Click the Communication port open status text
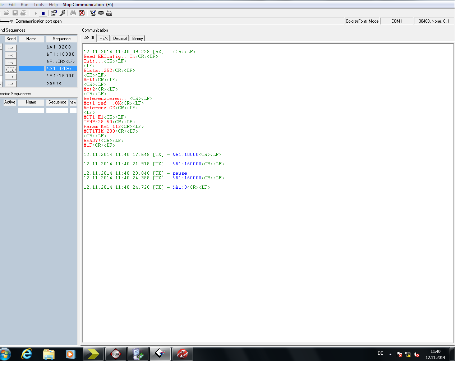 click(x=38, y=21)
